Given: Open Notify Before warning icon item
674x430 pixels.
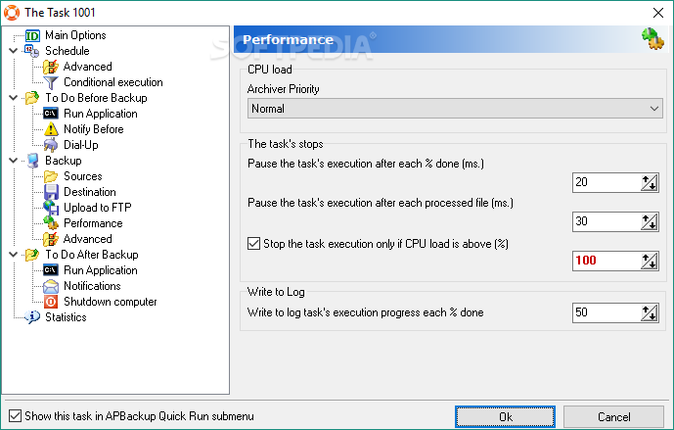Looking at the screenshot, I should (x=51, y=129).
